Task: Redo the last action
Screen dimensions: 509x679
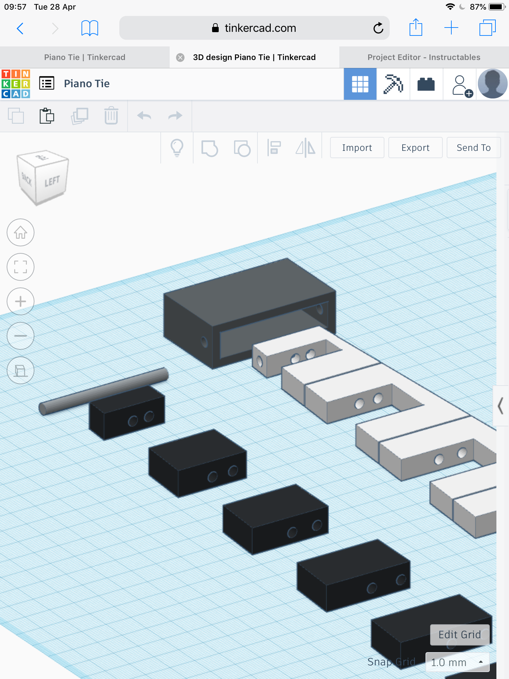Action: [175, 116]
